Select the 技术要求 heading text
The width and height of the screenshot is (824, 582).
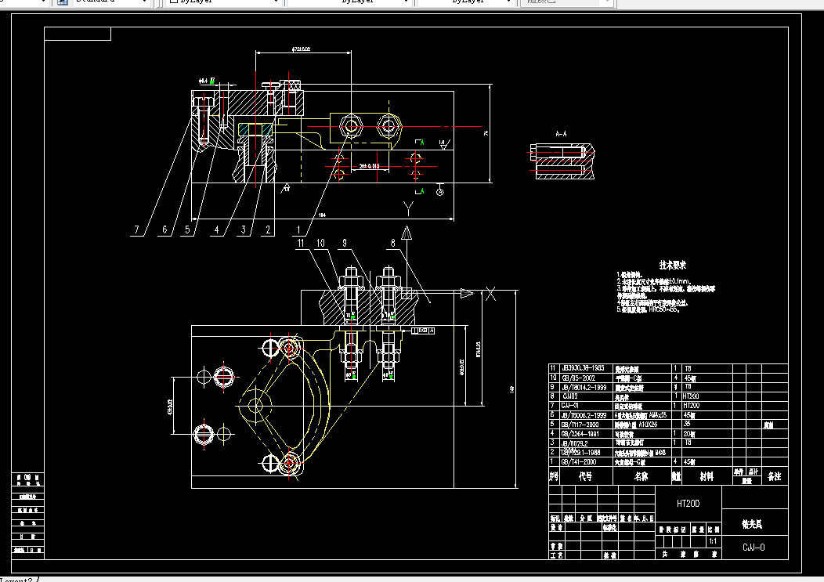click(x=673, y=265)
